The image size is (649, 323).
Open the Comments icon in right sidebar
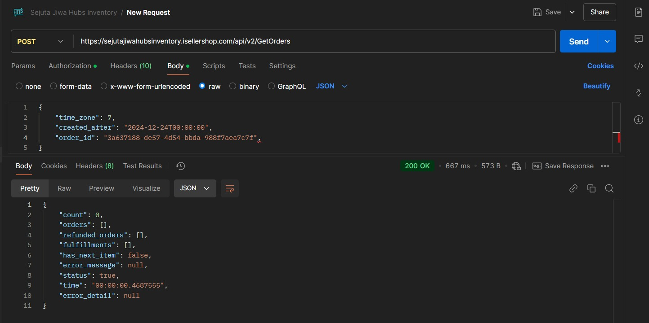[638, 39]
